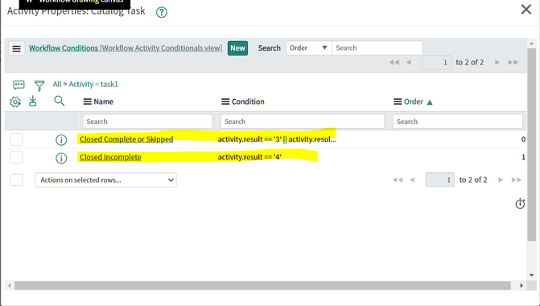Click the vertical scrollbar track
Screen dimensions: 540x306
point(532,256)
